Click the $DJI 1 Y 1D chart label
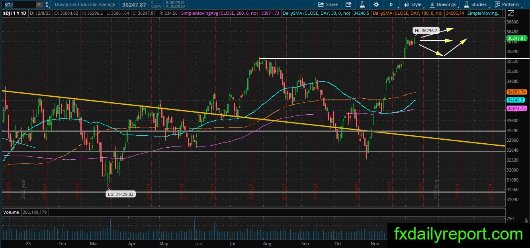 16,13
